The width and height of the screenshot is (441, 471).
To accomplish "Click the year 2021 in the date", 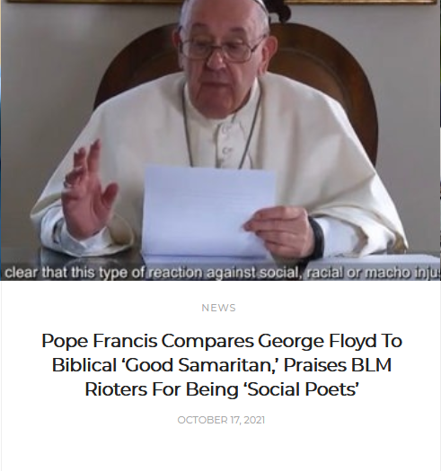I will pos(254,420).
